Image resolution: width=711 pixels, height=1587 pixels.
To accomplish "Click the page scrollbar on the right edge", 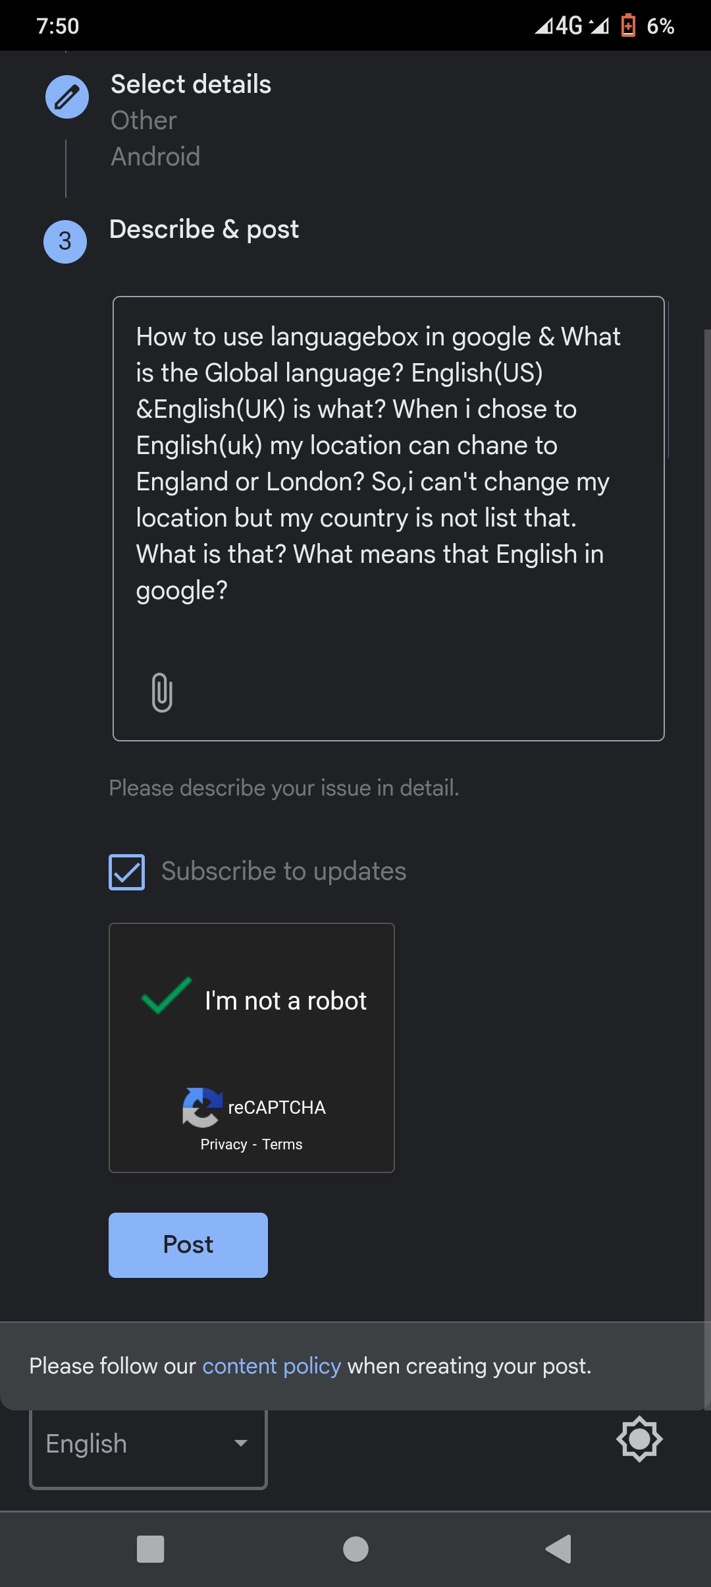I will [x=707, y=791].
